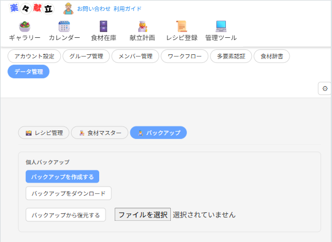The height and width of the screenshot is (242, 332).
Task: Go to 献立計画 menu label
Action: pos(143,38)
